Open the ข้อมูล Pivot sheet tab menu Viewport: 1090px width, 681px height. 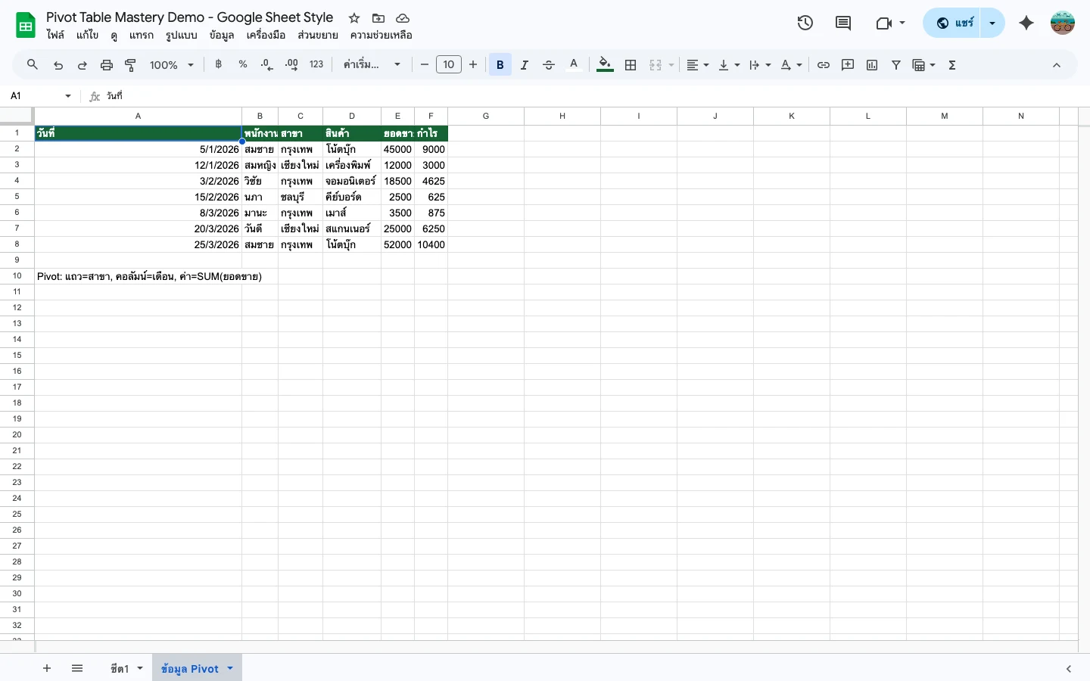(x=229, y=669)
